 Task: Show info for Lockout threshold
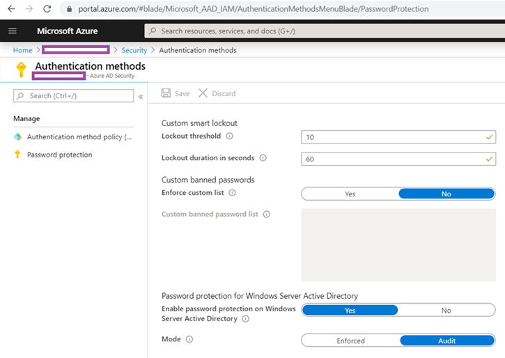pyautogui.click(x=229, y=137)
